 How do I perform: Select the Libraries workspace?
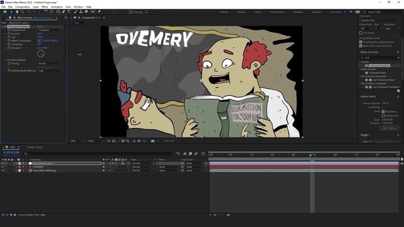[x=316, y=12]
